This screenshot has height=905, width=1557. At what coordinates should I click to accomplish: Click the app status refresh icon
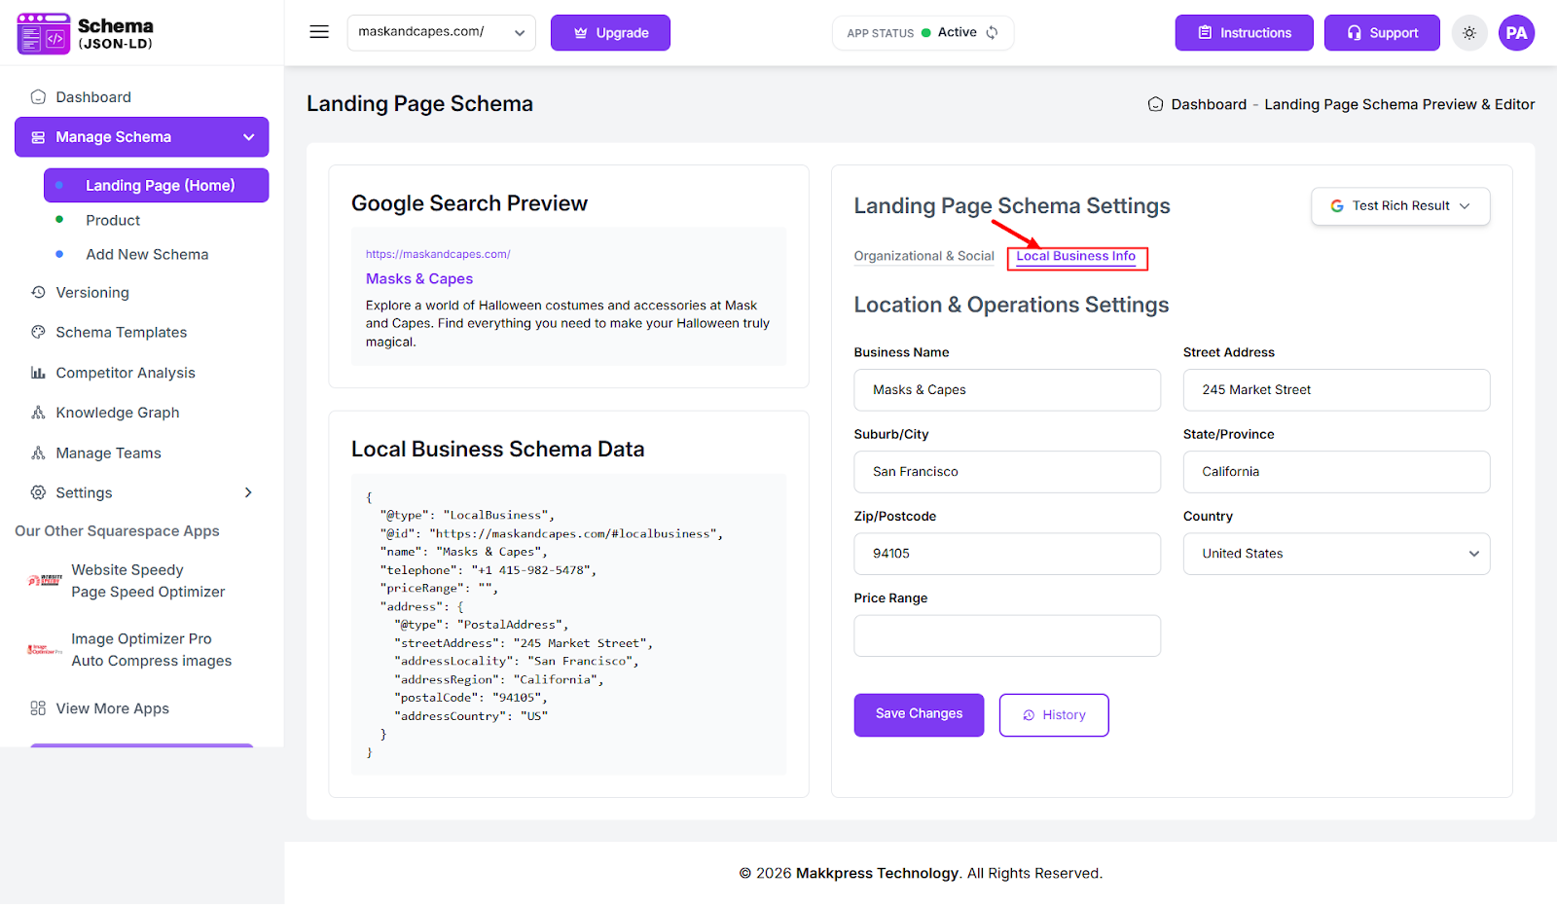(993, 33)
